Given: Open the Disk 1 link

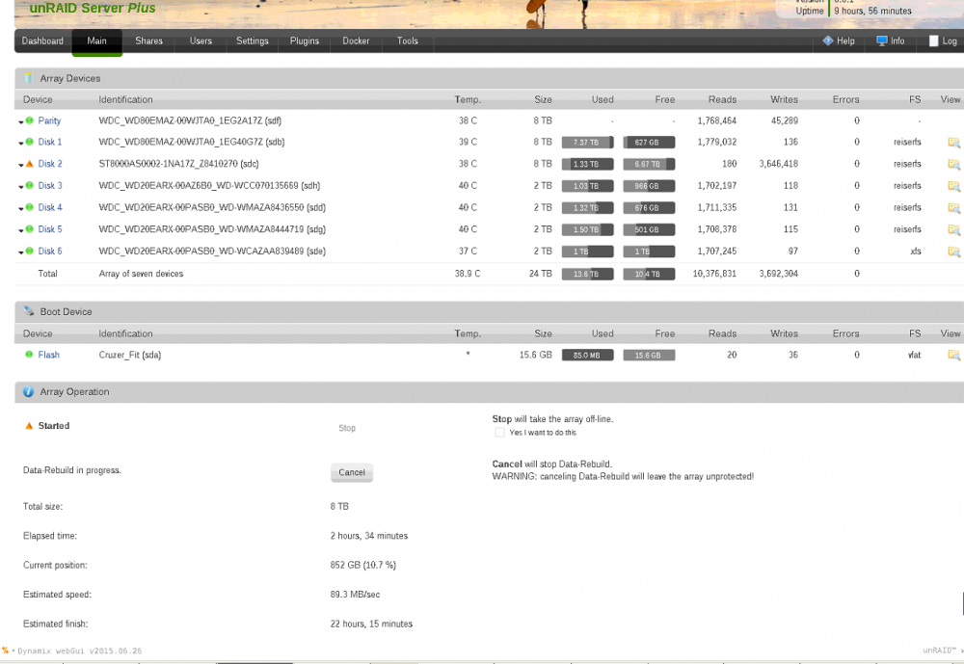Looking at the screenshot, I should coord(50,142).
